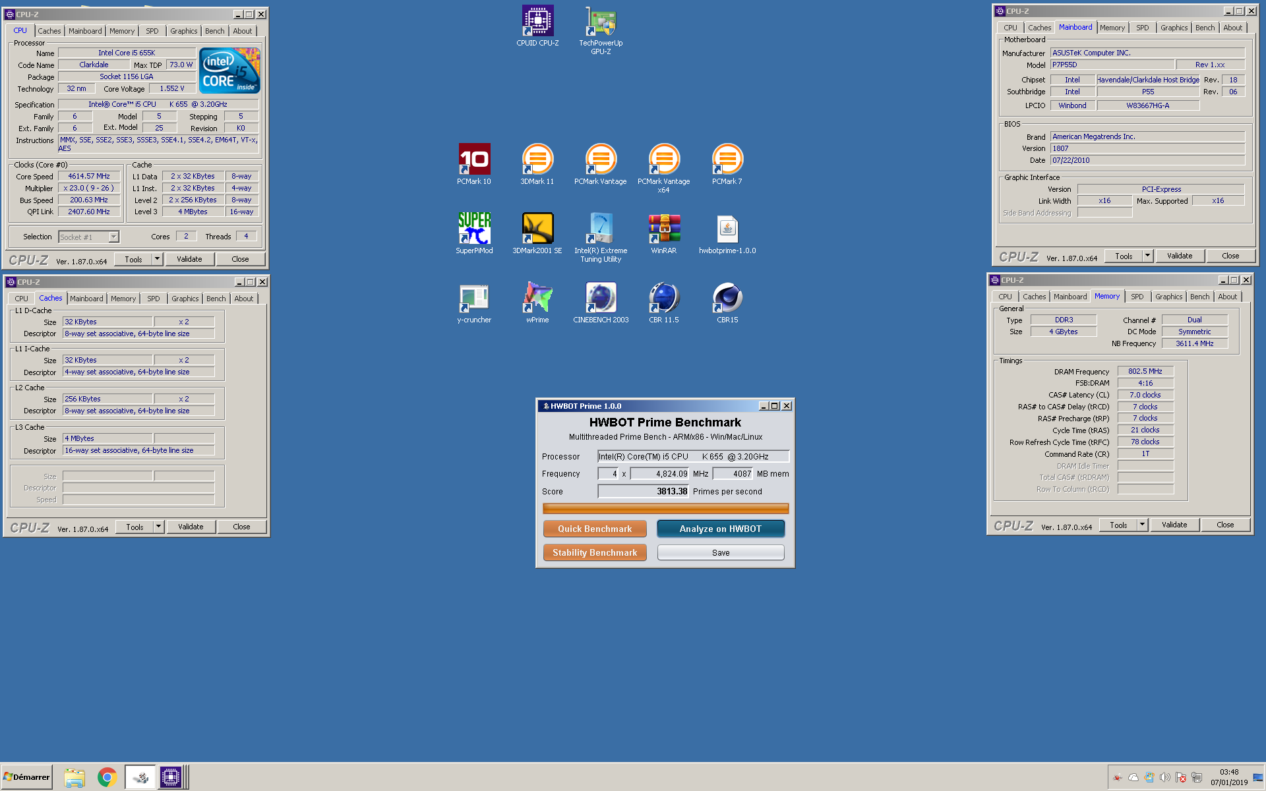Screen dimensions: 1266x791
Task: Expand Tools dropdown arrow in Mainboard window
Action: click(x=1148, y=256)
